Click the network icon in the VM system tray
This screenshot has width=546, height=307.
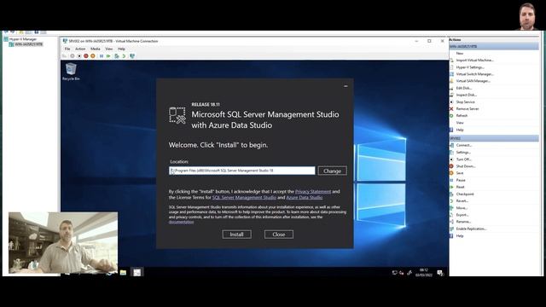pyautogui.click(x=394, y=273)
